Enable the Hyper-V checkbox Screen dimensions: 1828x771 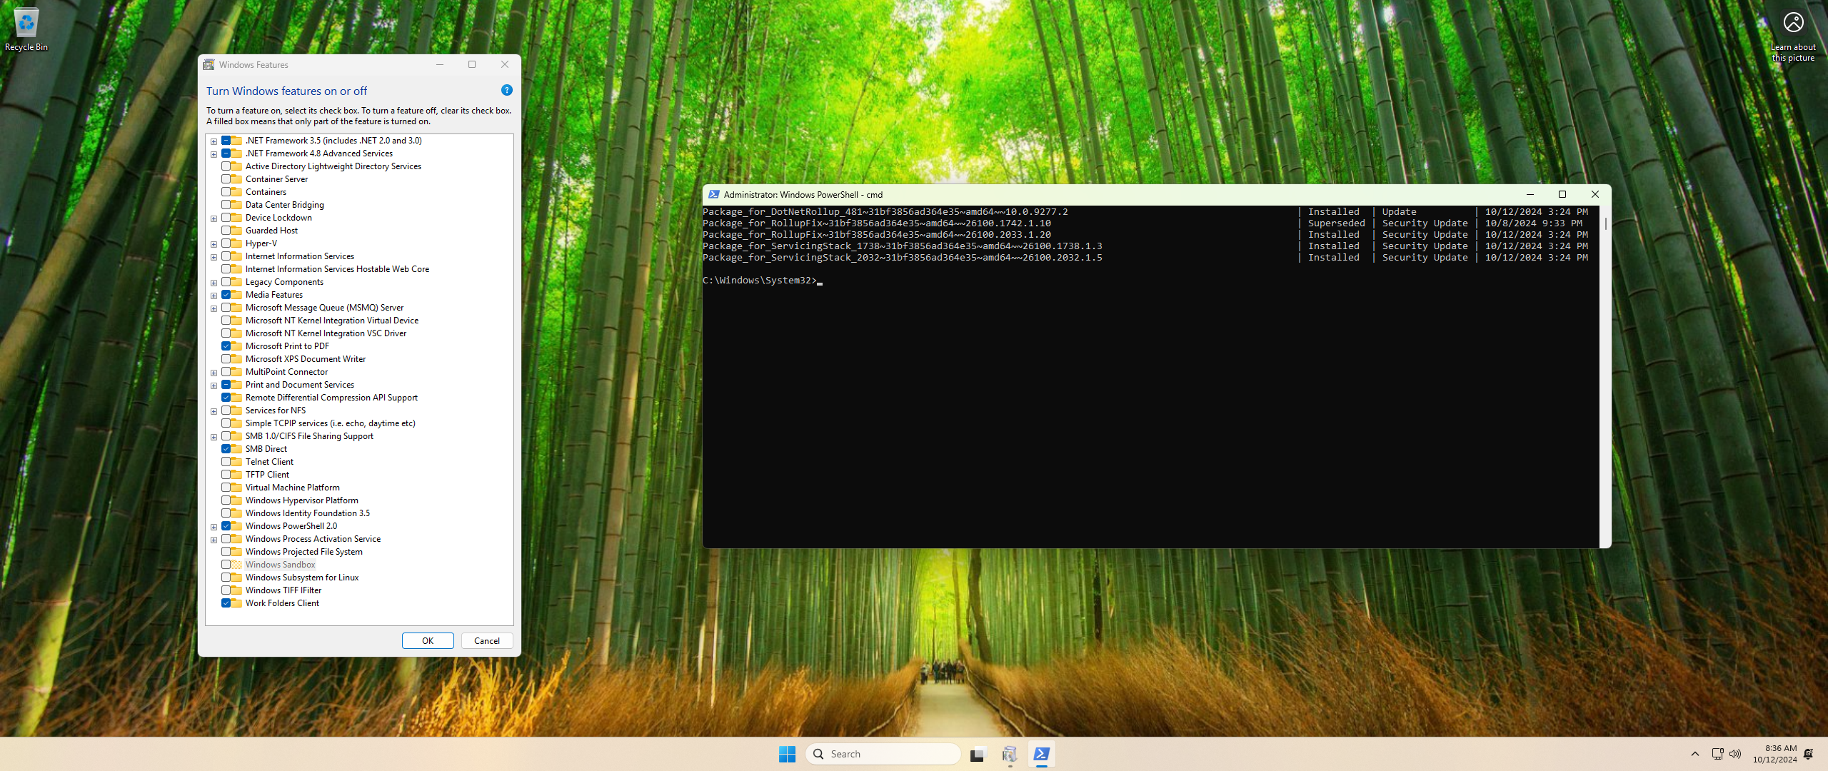226,243
